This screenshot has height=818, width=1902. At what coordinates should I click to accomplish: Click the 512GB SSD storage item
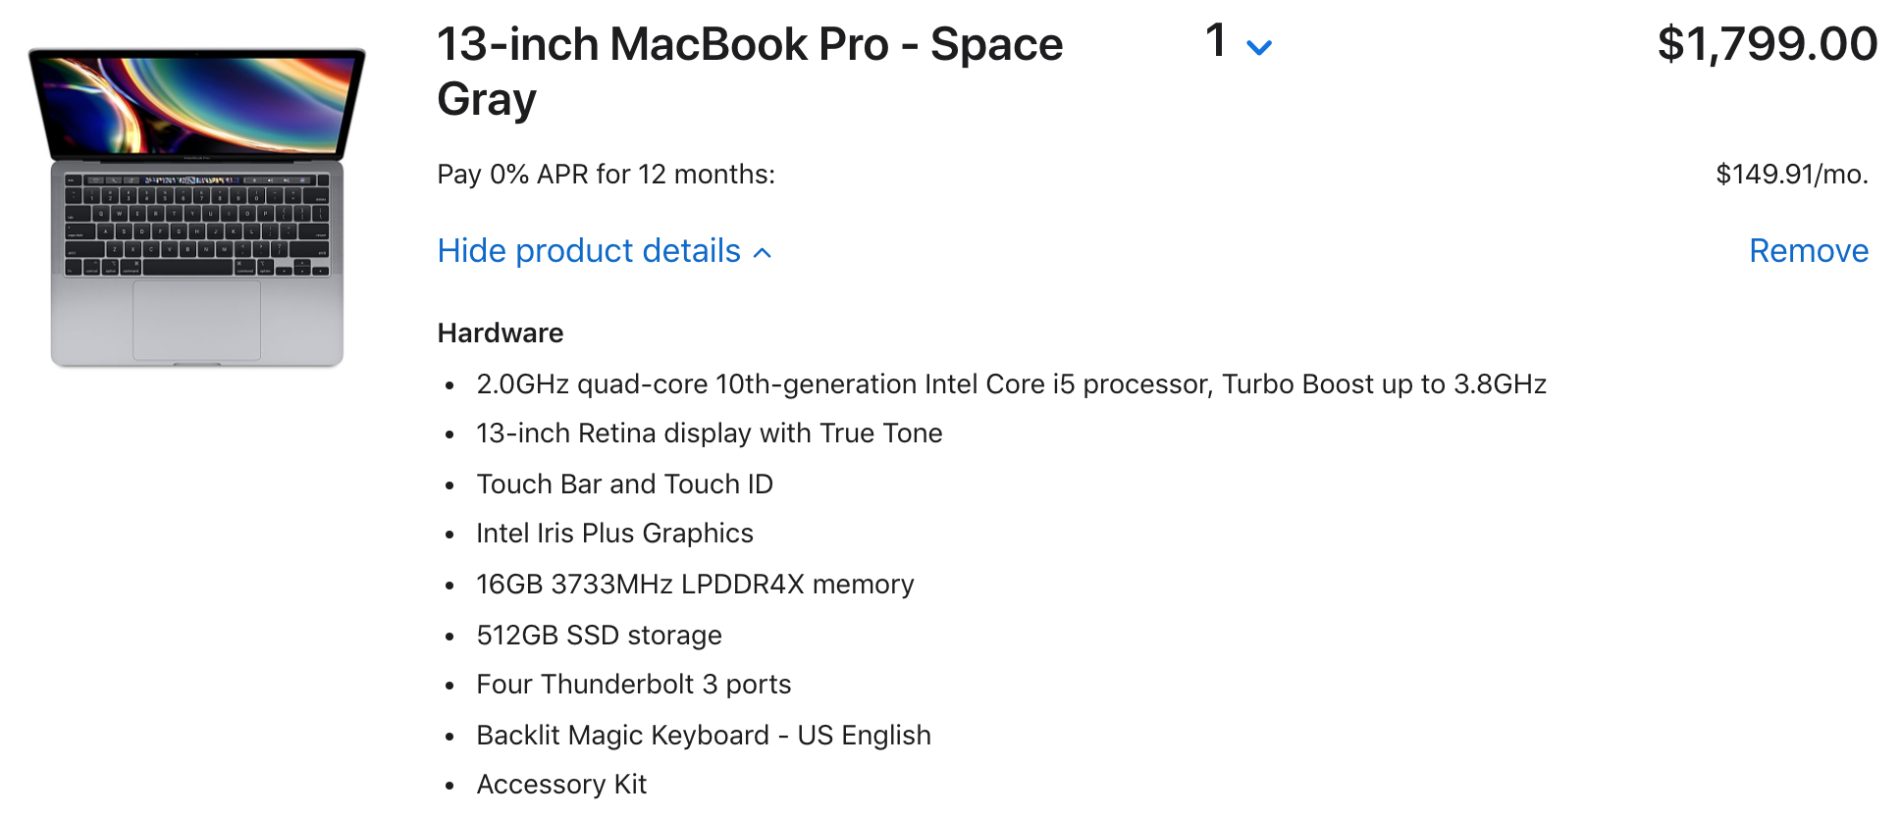point(599,636)
